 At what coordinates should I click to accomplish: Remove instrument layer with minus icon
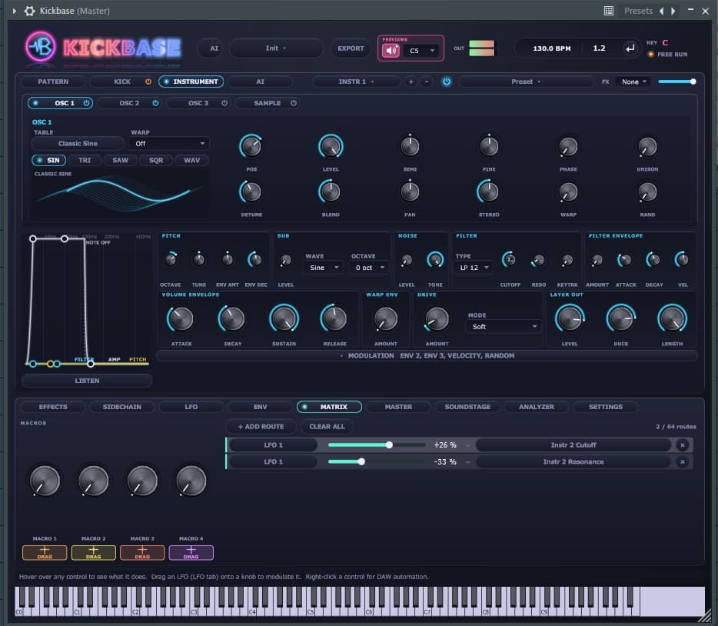(427, 82)
